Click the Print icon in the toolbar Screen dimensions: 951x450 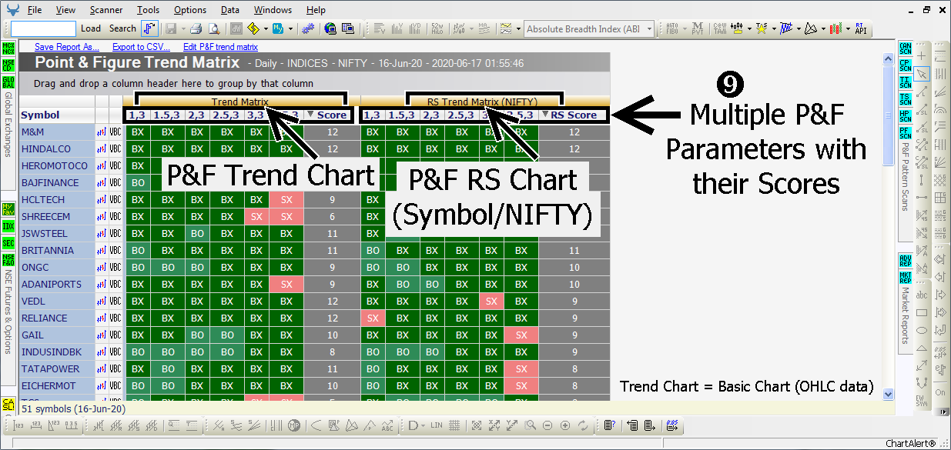(x=196, y=28)
